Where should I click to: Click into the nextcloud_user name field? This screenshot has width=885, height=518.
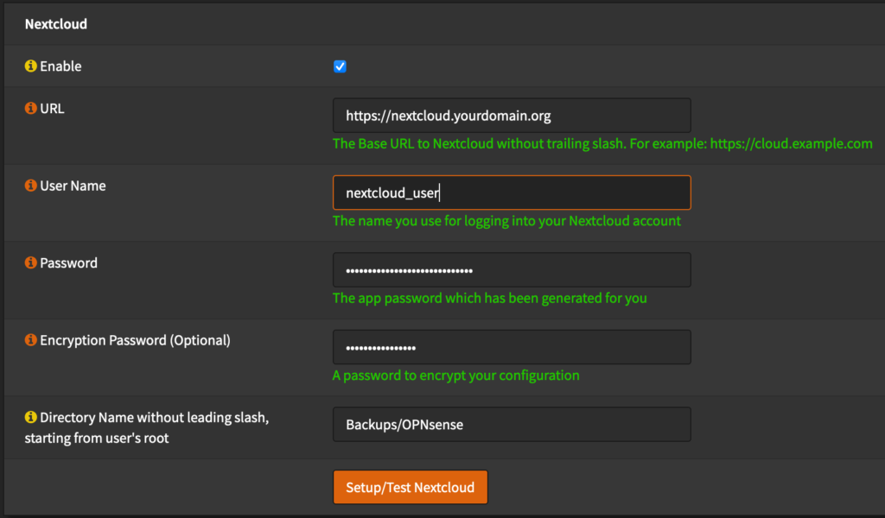[511, 193]
